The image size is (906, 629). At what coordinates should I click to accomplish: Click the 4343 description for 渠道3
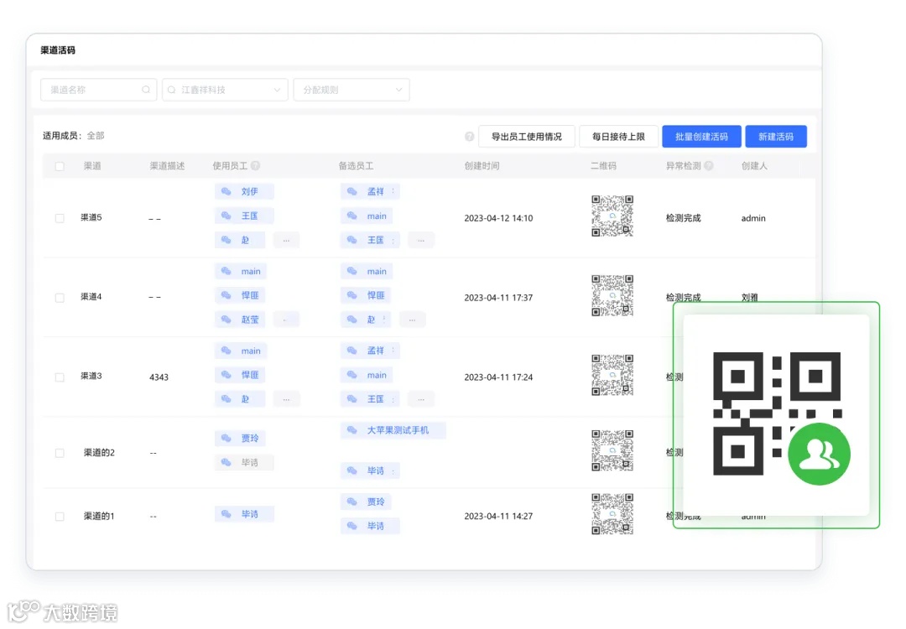click(x=159, y=377)
